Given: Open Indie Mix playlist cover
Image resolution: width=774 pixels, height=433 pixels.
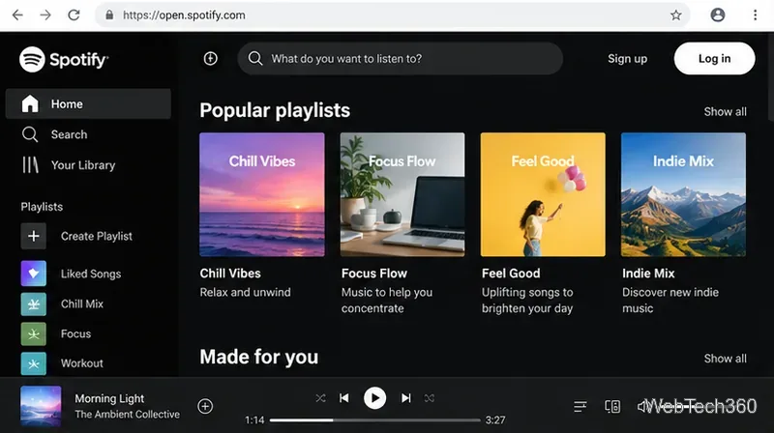Looking at the screenshot, I should click(x=683, y=194).
